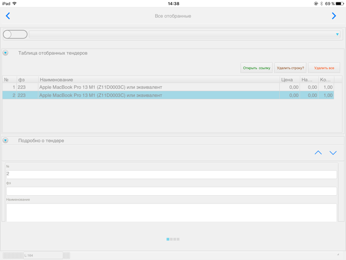
Task: Click the L:164 status field
Action: coord(43,256)
